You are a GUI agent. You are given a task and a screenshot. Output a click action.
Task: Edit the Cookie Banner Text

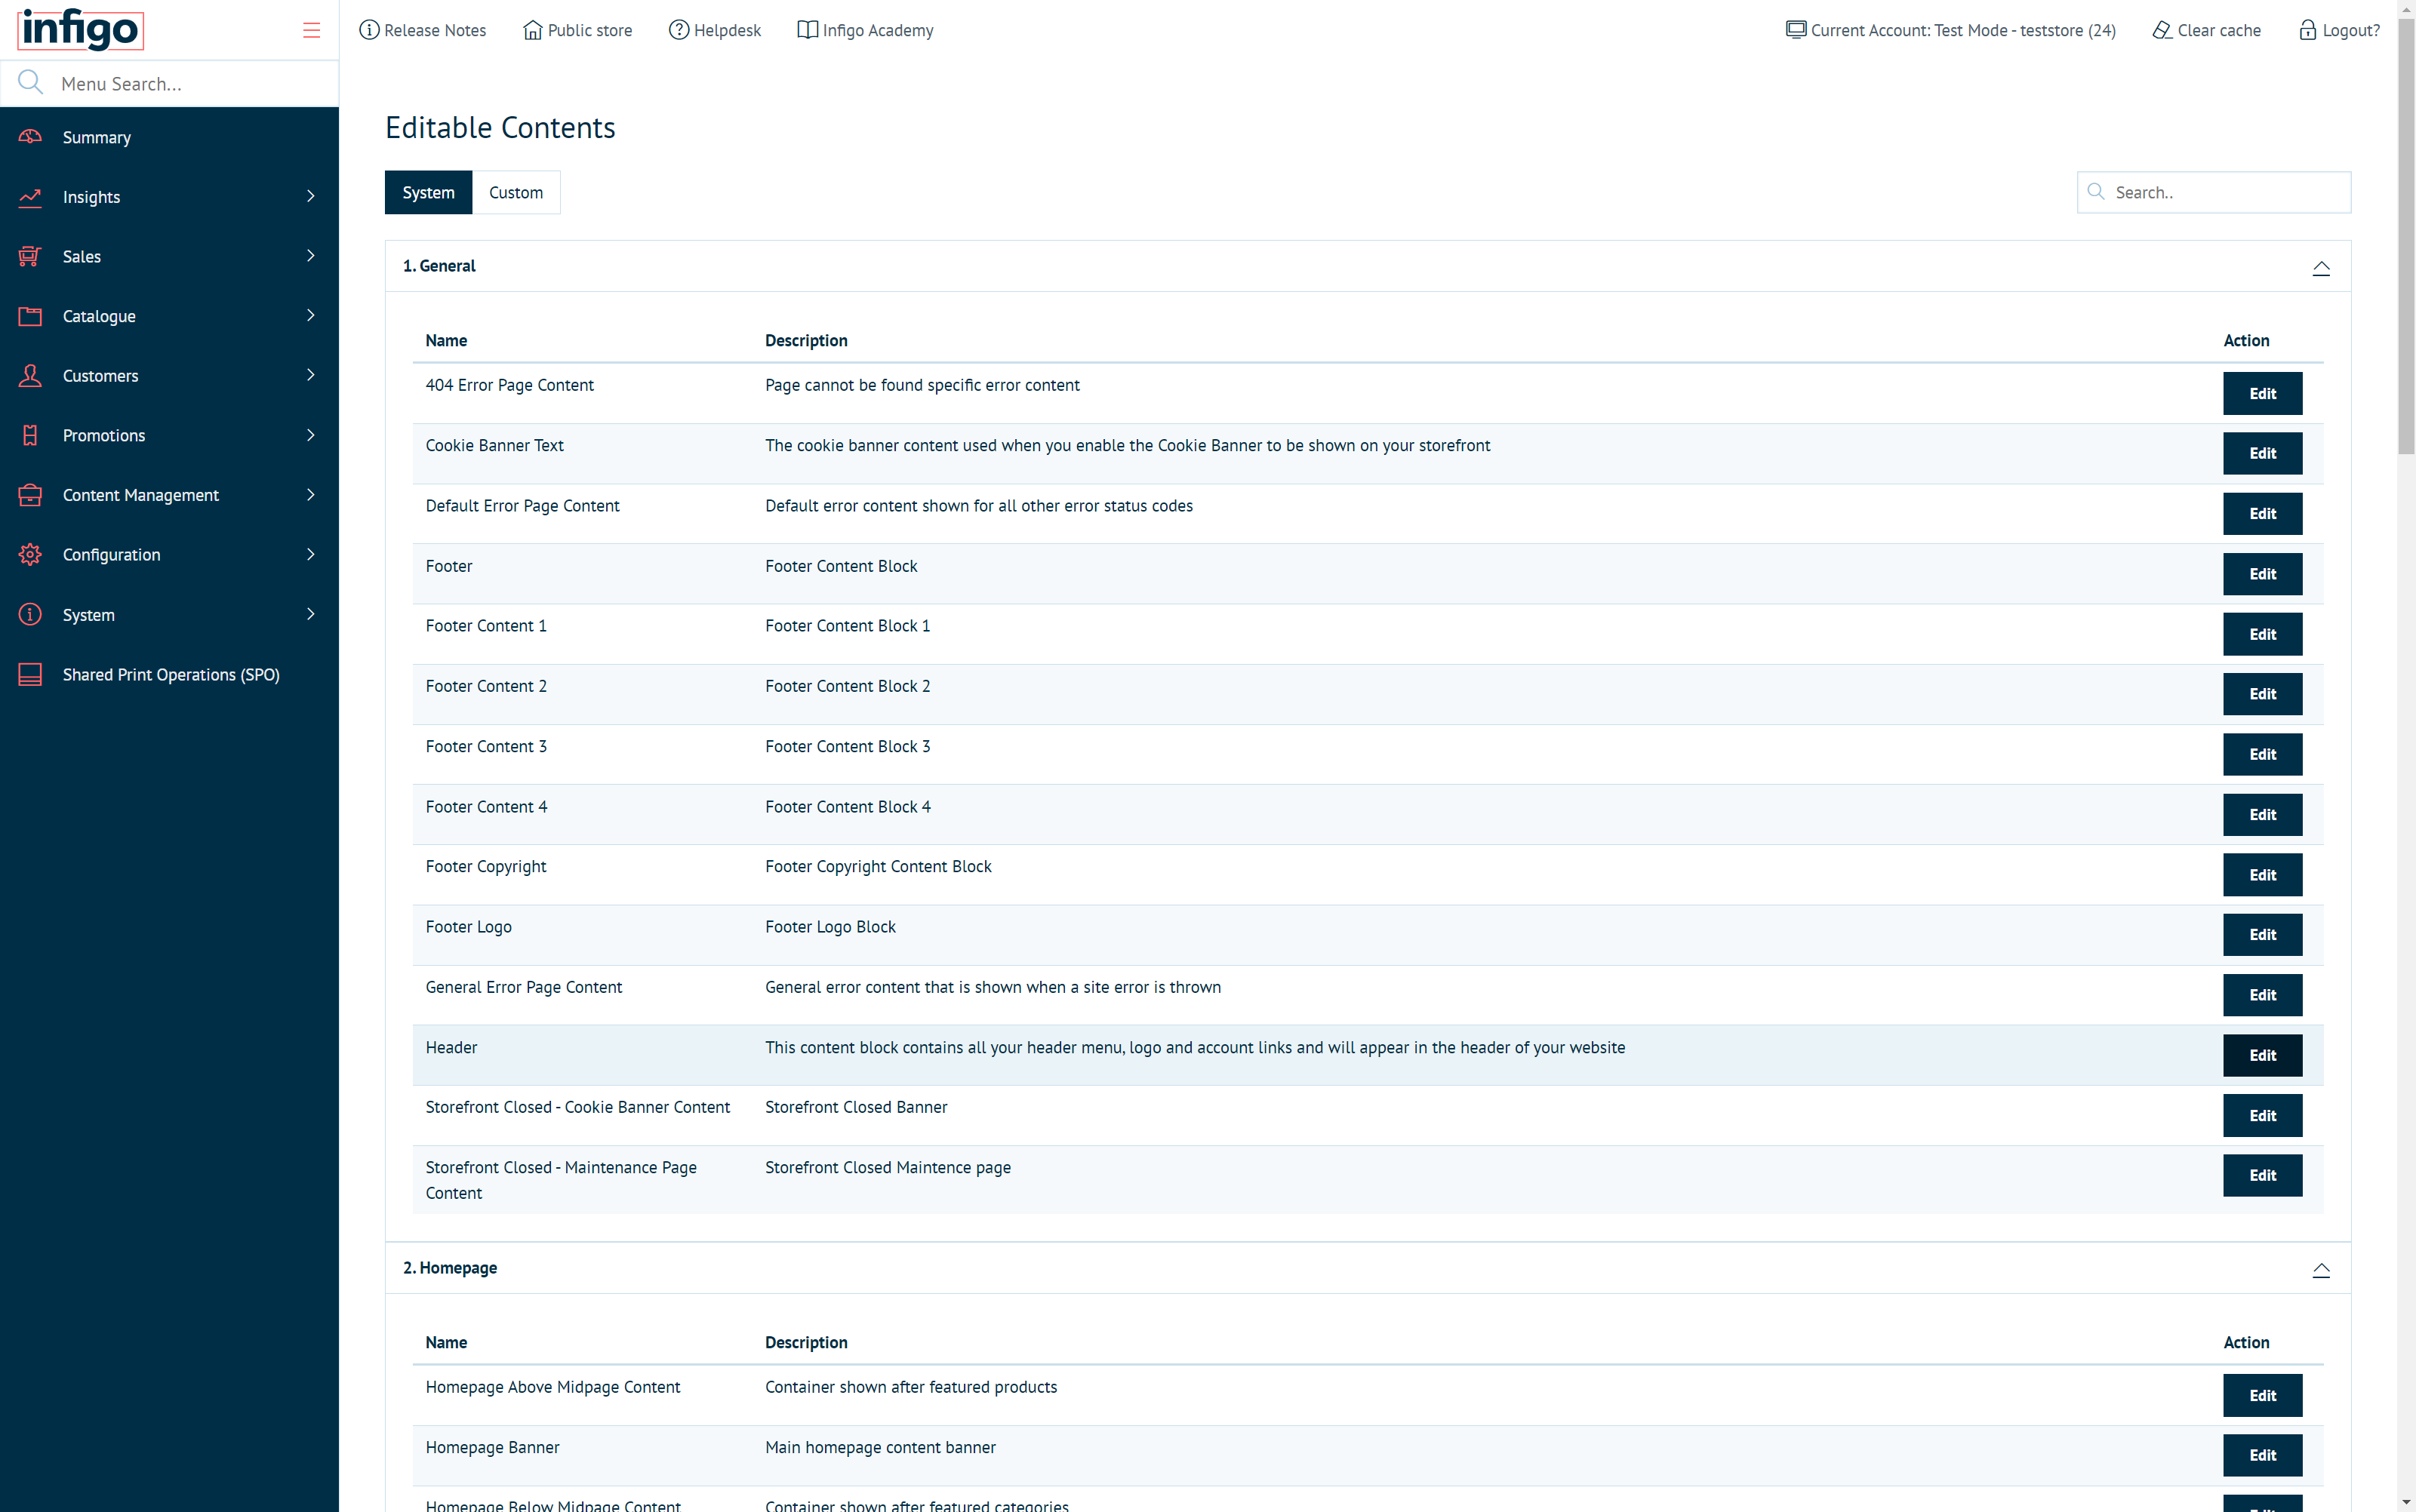(2262, 453)
